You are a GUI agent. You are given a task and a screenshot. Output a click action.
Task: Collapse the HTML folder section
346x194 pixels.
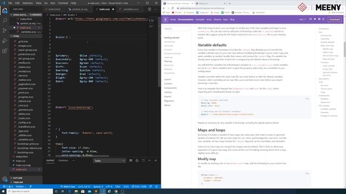pyautogui.click(x=26, y=36)
